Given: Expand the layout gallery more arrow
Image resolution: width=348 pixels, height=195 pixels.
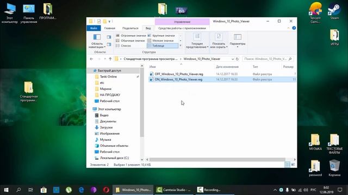Looking at the screenshot, I should (181, 45).
